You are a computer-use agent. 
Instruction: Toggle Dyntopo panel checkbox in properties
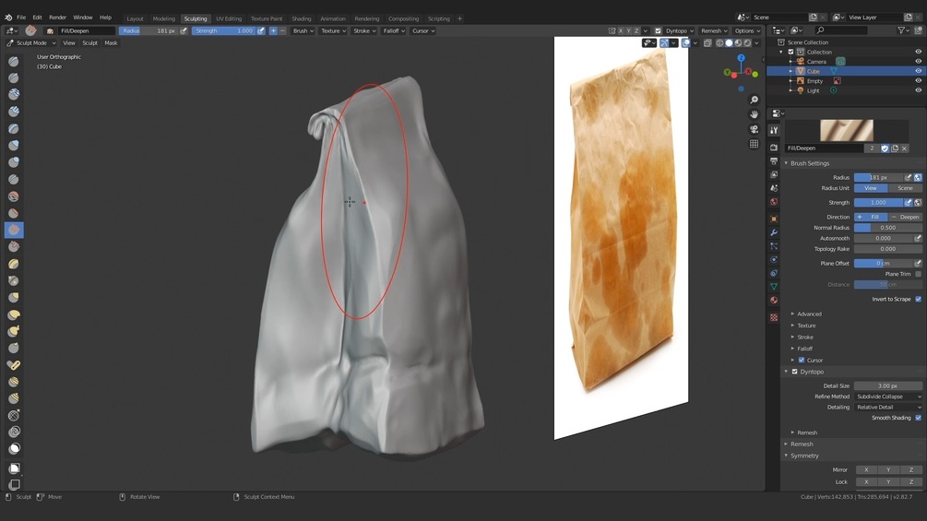[794, 372]
